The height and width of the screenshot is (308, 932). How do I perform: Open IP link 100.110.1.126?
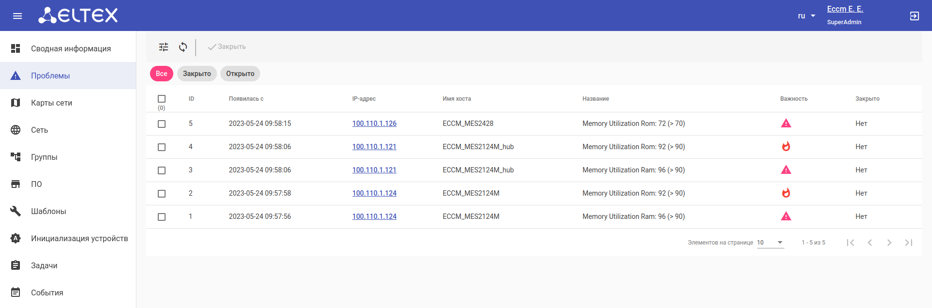374,123
